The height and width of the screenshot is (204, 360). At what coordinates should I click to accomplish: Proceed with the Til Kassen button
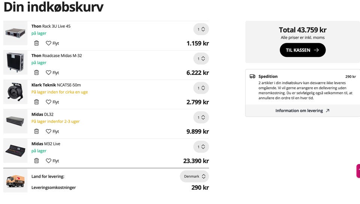[303, 50]
